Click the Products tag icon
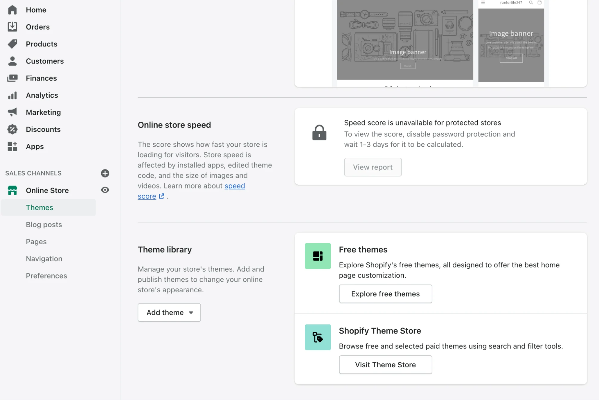The width and height of the screenshot is (599, 400). coord(12,44)
